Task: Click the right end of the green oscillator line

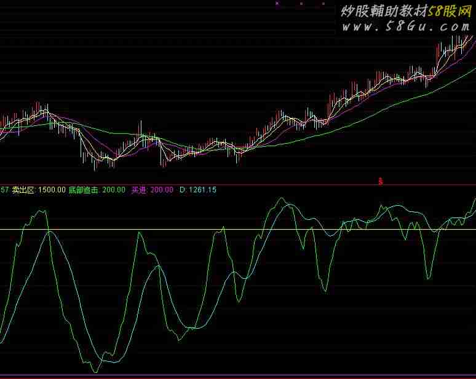Action: (474, 199)
